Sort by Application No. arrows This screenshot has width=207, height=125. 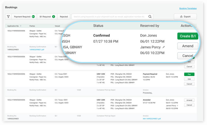(x=21, y=26)
